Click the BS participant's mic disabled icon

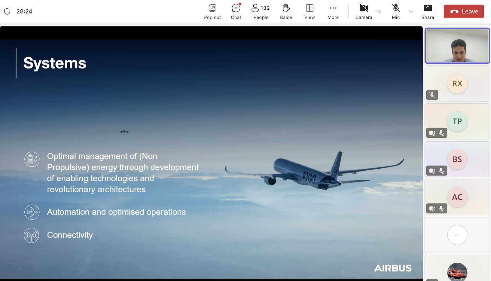click(442, 171)
